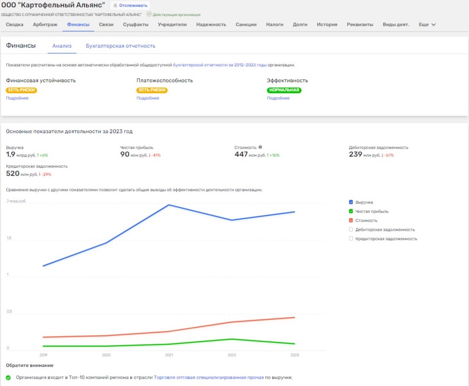The height and width of the screenshot is (386, 469).
Task: Open the Виды деят. tab
Action: point(396,24)
